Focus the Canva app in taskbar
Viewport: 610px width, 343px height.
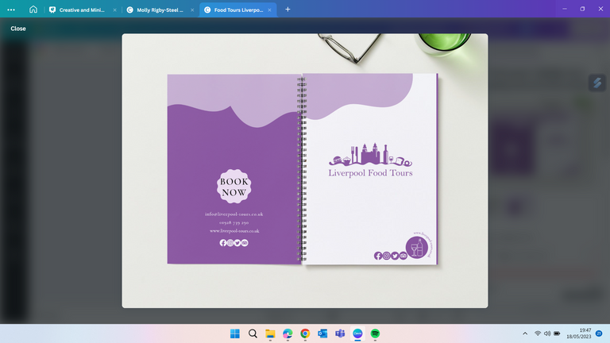click(x=357, y=333)
